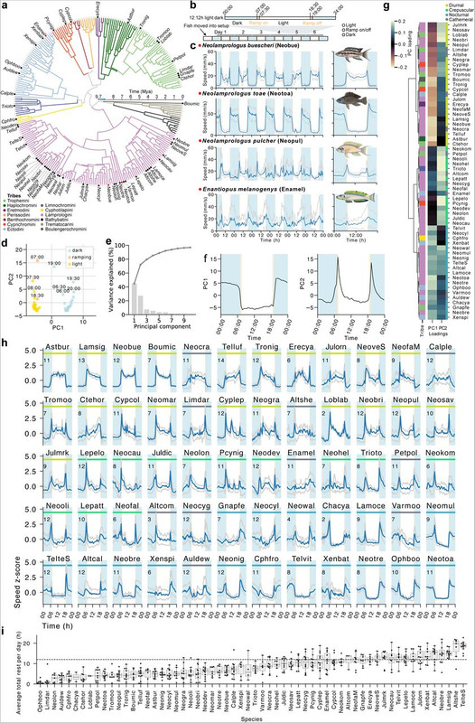Select the Eretmodini tribe legend entry

15,211
